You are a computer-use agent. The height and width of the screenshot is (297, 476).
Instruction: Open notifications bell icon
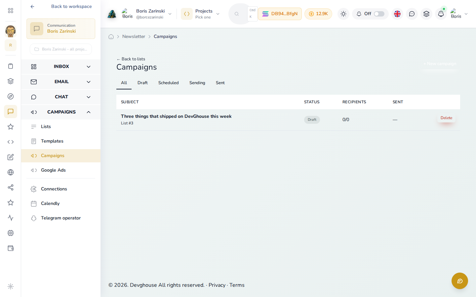tap(441, 14)
